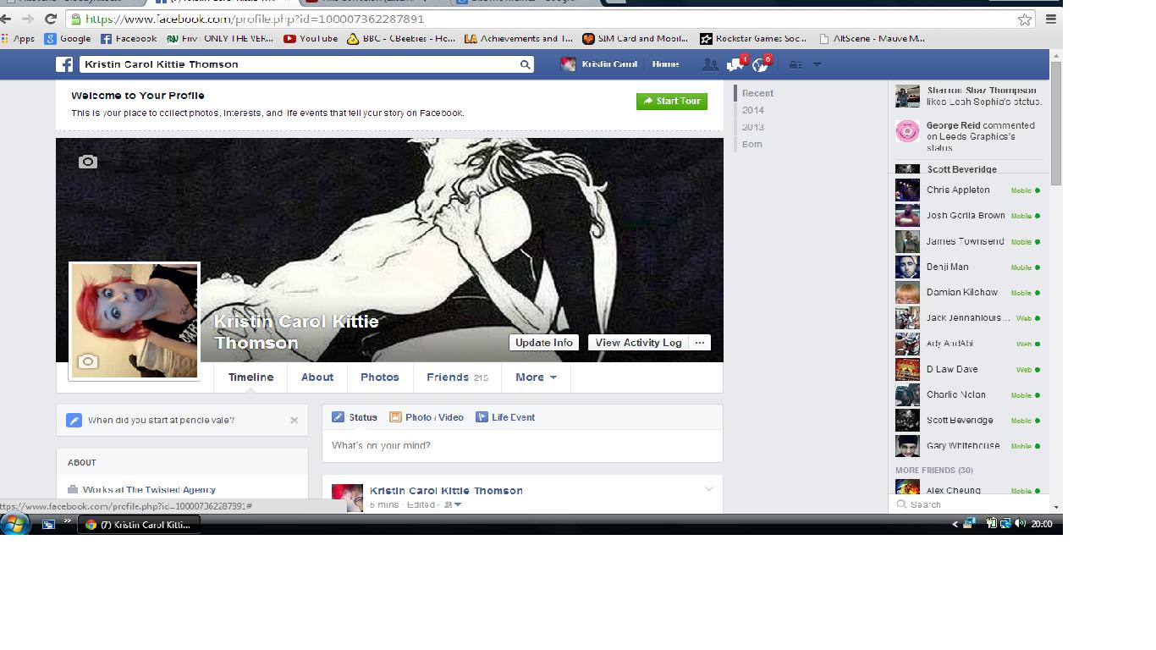Open the messages icon in top bar
This screenshot has width=1156, height=650.
pyautogui.click(x=735, y=64)
